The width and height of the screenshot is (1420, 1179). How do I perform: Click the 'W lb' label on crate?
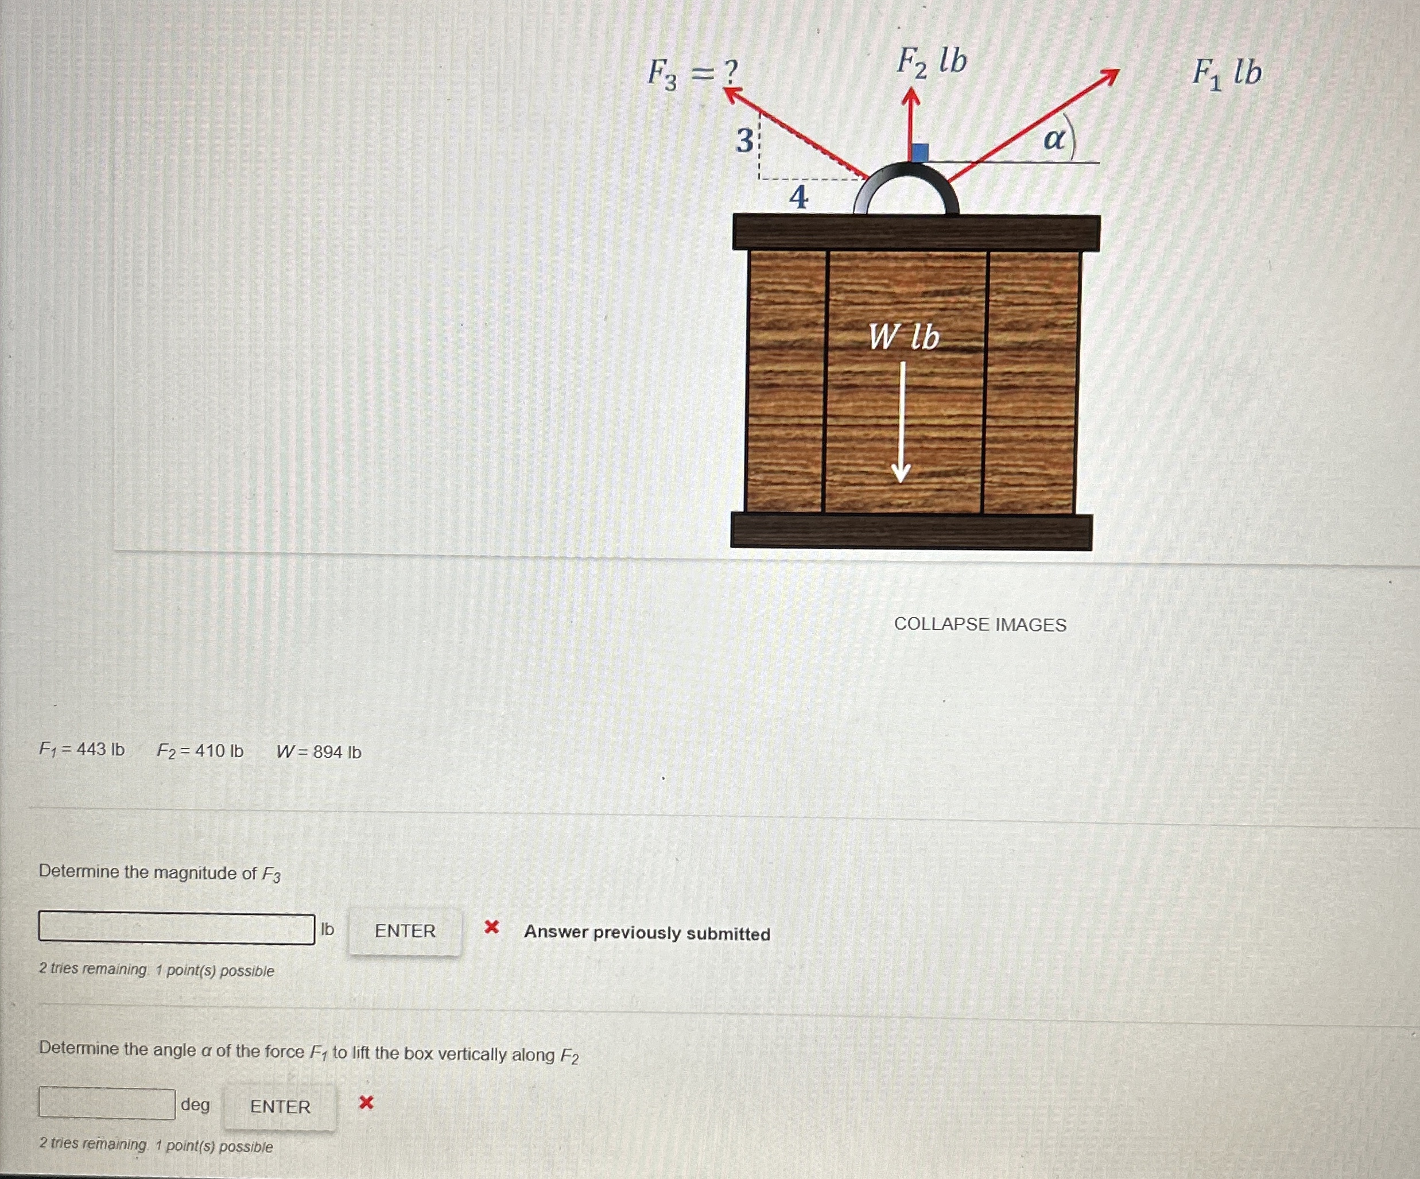click(904, 337)
